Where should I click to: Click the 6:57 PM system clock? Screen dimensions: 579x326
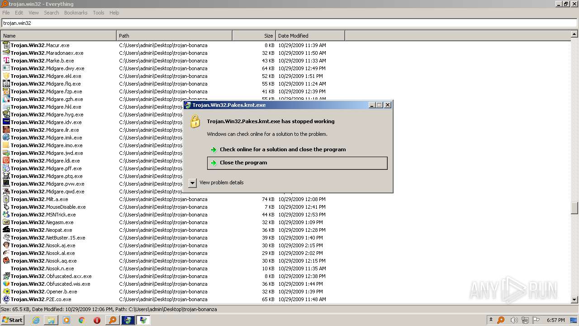(x=556, y=320)
